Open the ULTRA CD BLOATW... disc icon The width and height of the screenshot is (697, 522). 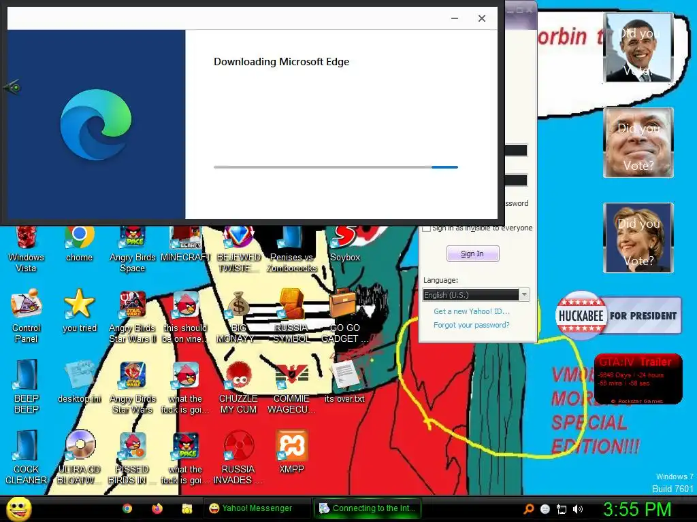click(x=79, y=457)
